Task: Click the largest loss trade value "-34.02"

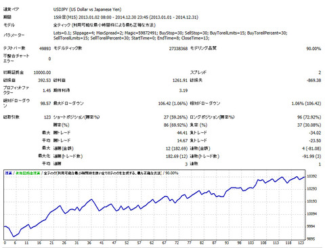Action: (x=315, y=133)
